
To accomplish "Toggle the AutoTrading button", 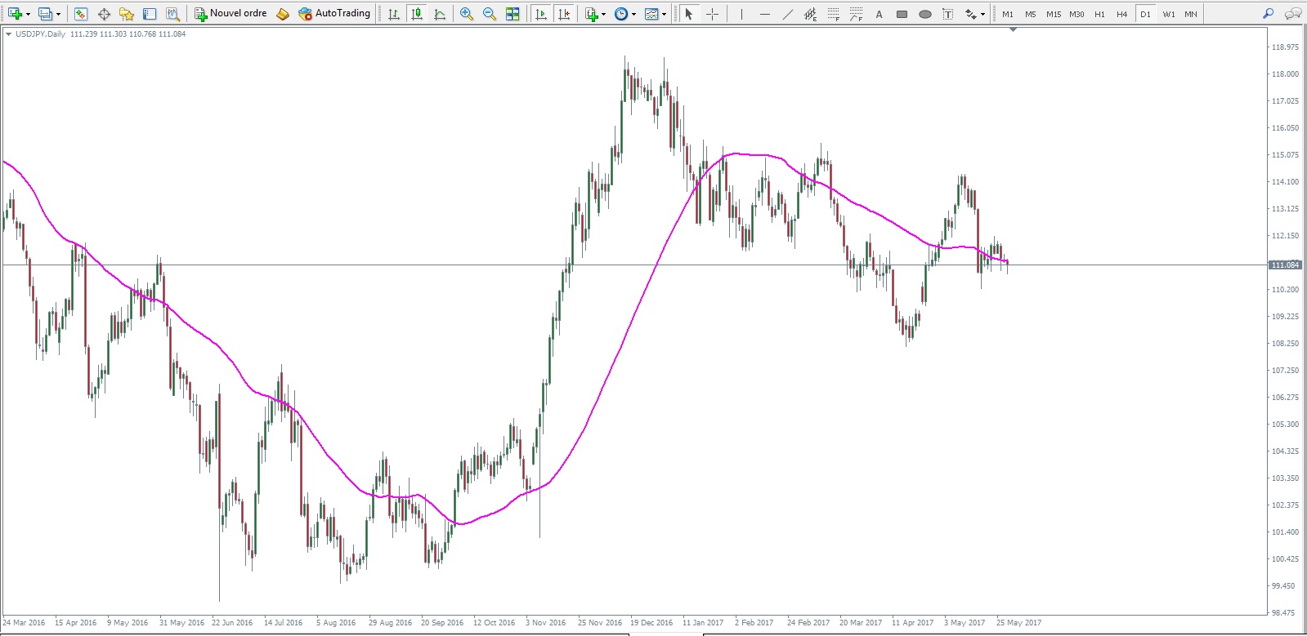I will click(334, 14).
